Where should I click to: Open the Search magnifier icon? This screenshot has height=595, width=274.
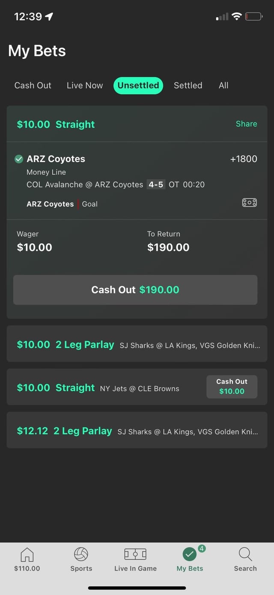coord(245,555)
